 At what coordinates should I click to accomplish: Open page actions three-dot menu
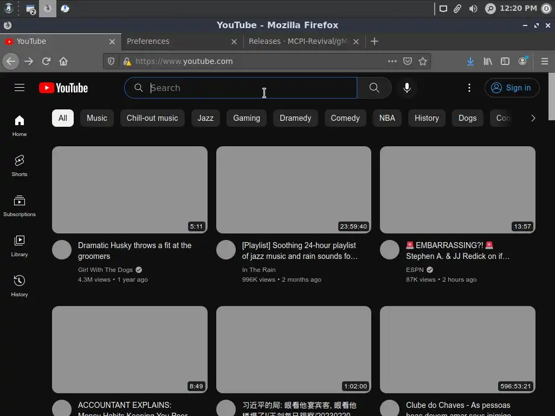[392, 61]
